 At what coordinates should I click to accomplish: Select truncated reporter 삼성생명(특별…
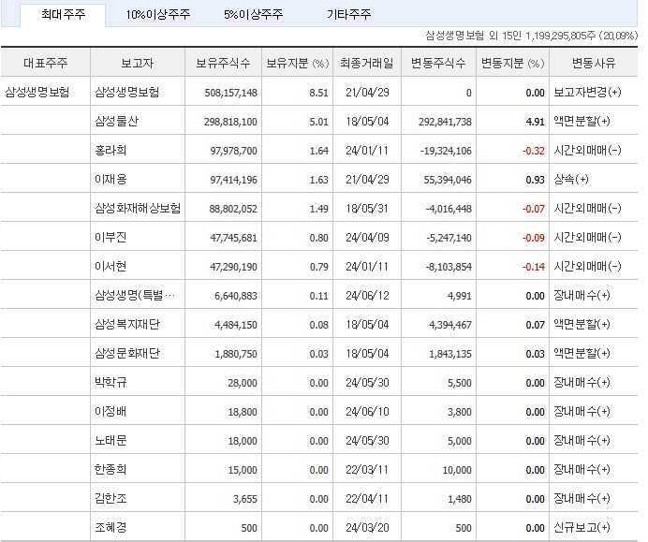[x=135, y=295]
